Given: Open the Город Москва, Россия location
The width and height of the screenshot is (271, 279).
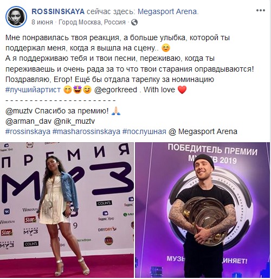Looking at the screenshot, I should (x=92, y=22).
